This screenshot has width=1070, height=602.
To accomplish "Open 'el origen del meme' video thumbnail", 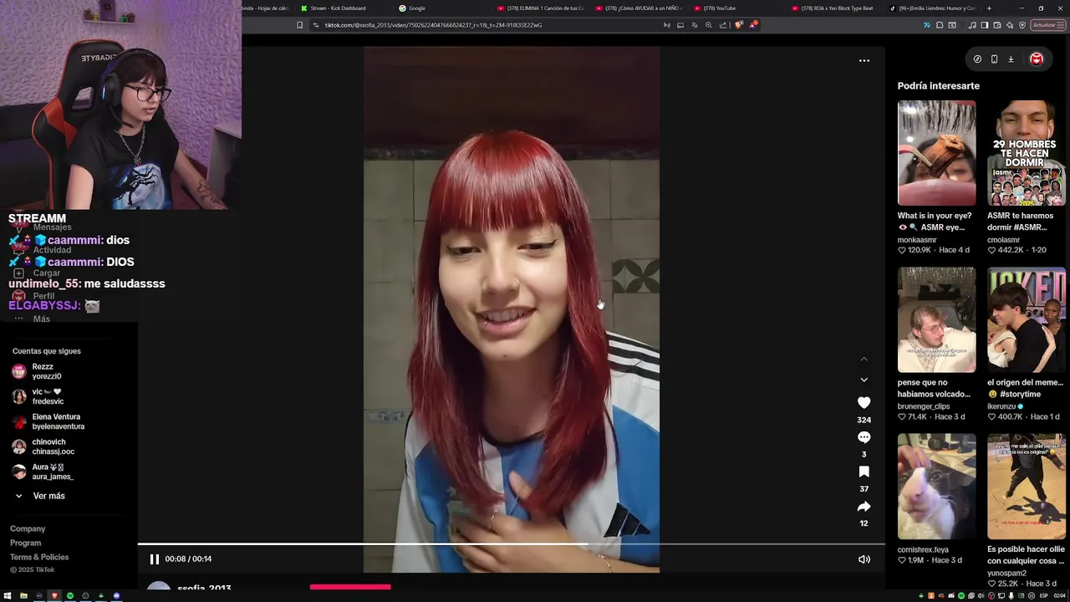I will [1026, 319].
